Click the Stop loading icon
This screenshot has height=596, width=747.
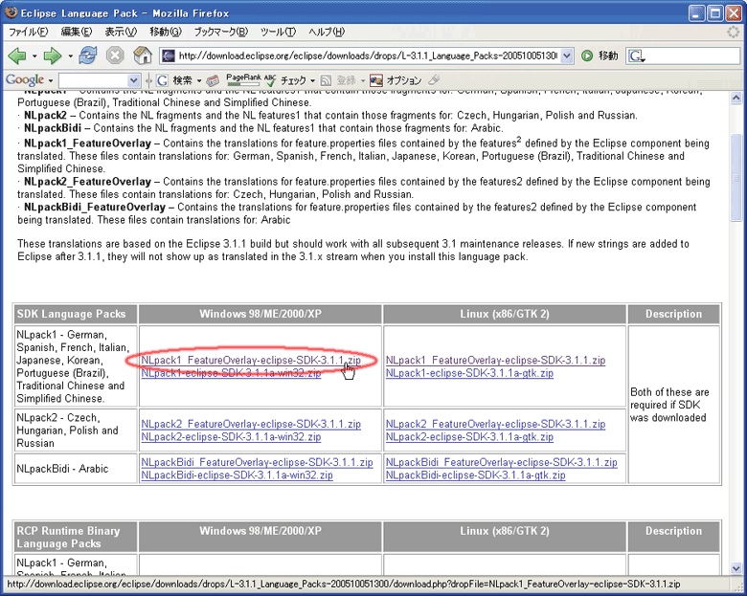[x=115, y=55]
